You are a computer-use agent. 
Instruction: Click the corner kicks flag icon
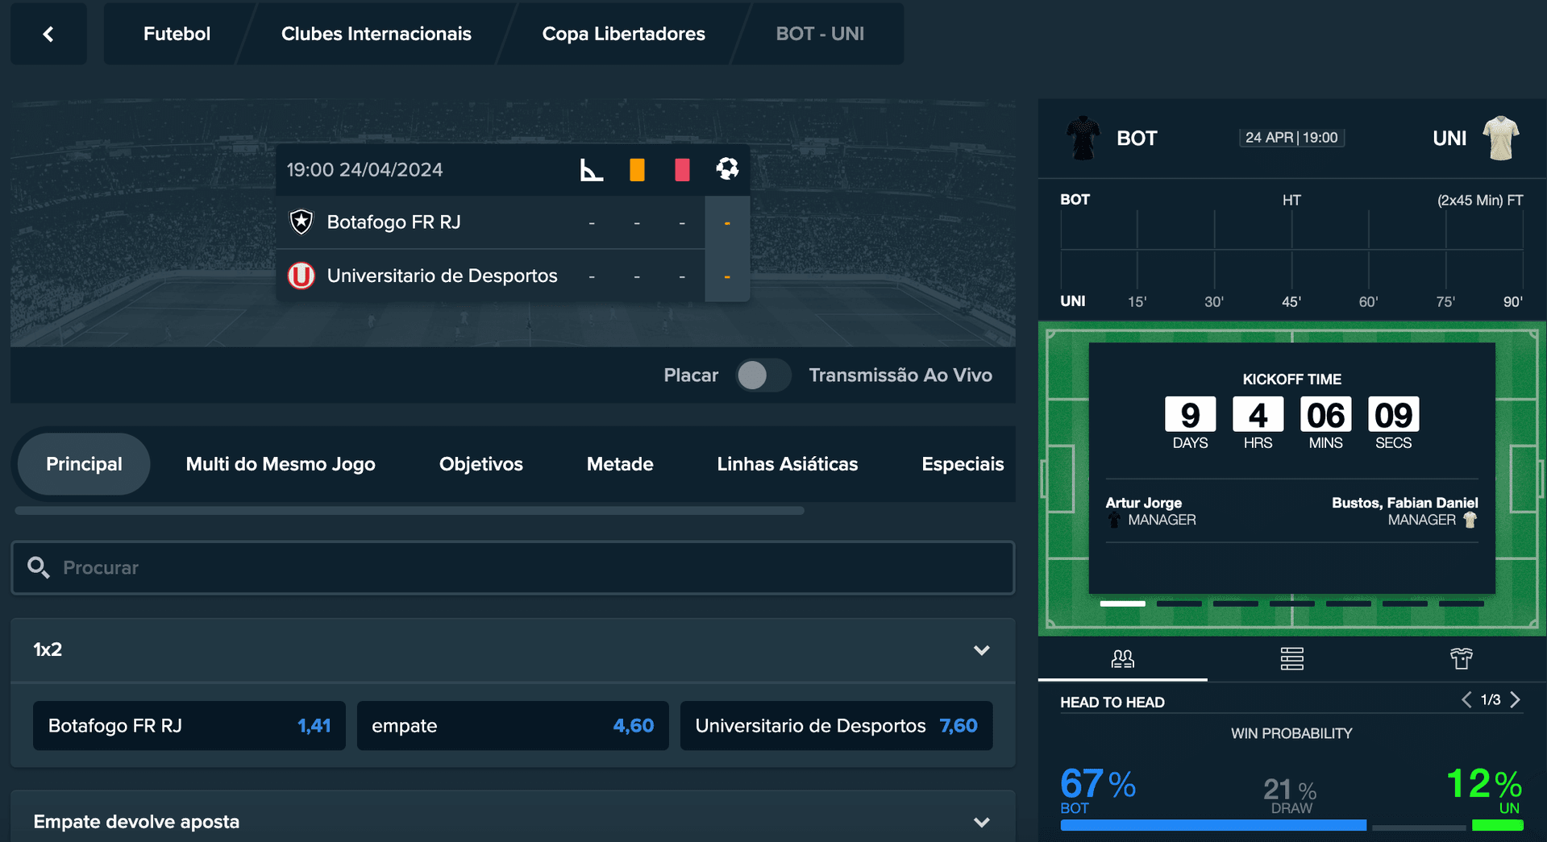(592, 169)
